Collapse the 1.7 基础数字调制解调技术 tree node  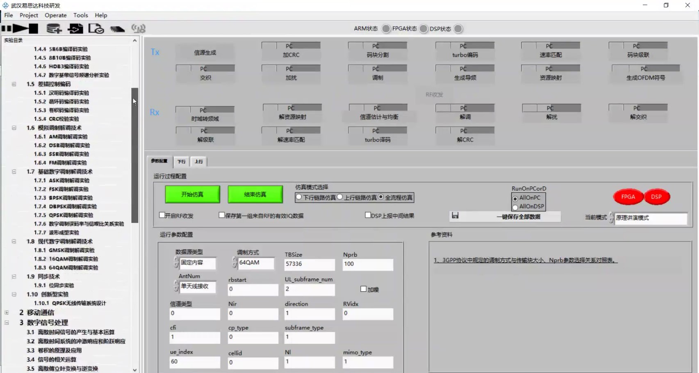(x=14, y=172)
